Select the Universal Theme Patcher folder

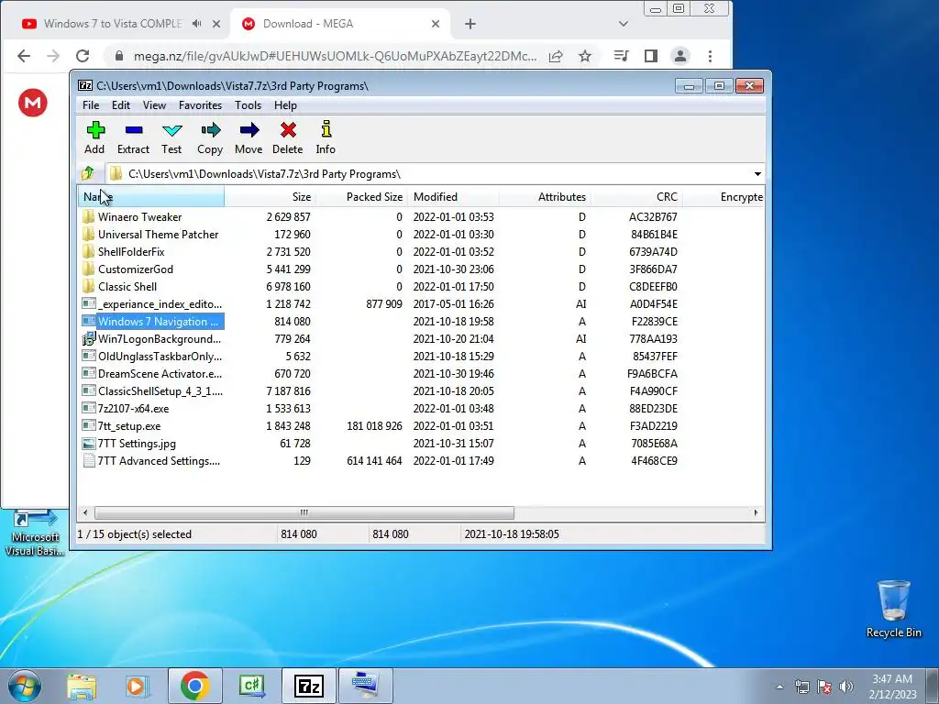(158, 234)
